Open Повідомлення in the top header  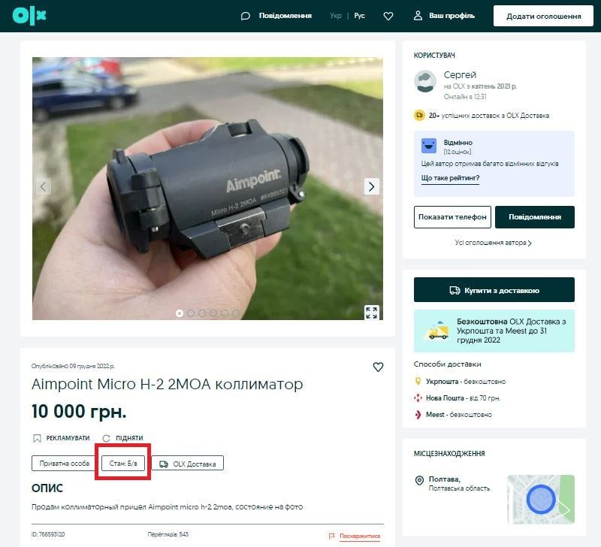(285, 16)
